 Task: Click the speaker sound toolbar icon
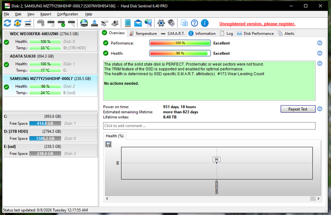[x=171, y=23]
